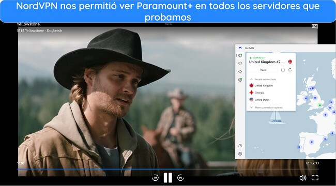Click the 01:32:33 total duration label
The height and width of the screenshot is (186, 336).
312,163
